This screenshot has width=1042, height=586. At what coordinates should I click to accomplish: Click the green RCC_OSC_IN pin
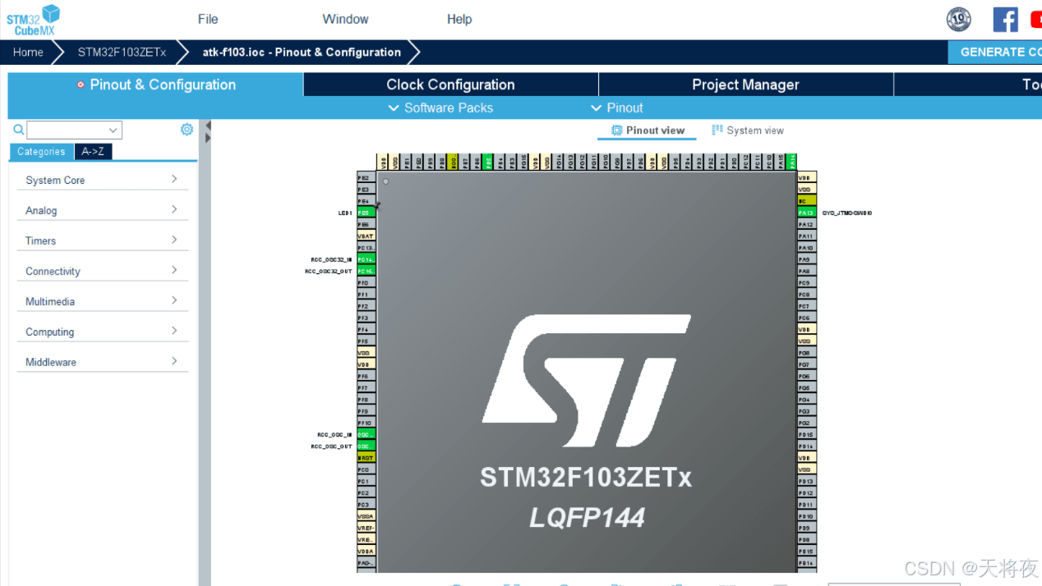click(x=366, y=434)
